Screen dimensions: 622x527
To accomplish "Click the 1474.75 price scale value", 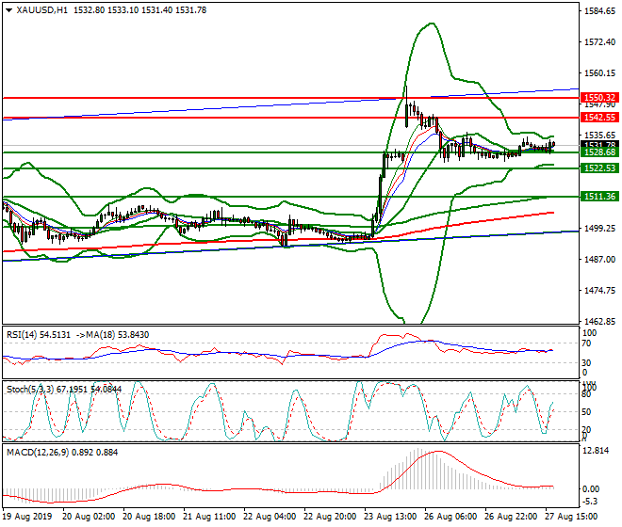I will click(599, 291).
